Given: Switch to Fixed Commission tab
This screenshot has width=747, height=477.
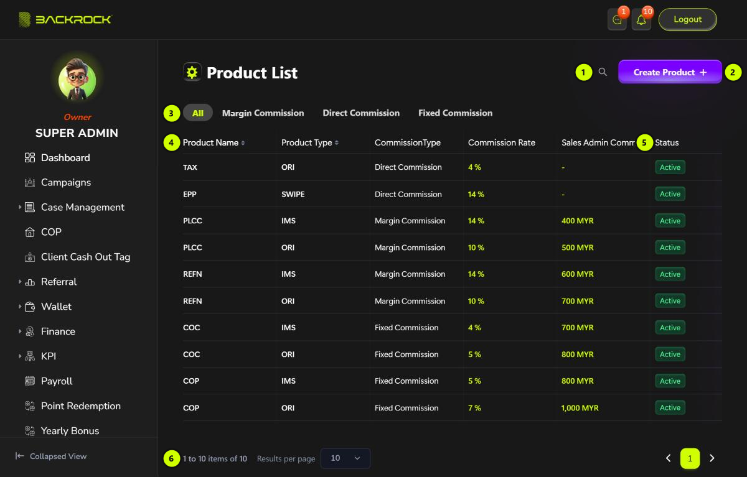Looking at the screenshot, I should (455, 113).
